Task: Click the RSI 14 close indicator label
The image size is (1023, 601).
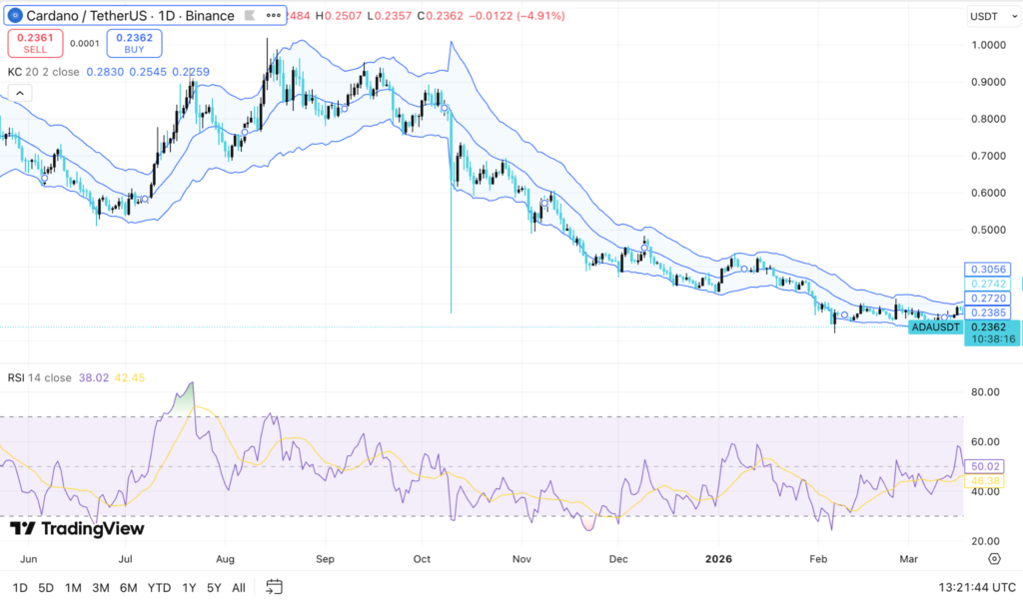Action: tap(39, 377)
